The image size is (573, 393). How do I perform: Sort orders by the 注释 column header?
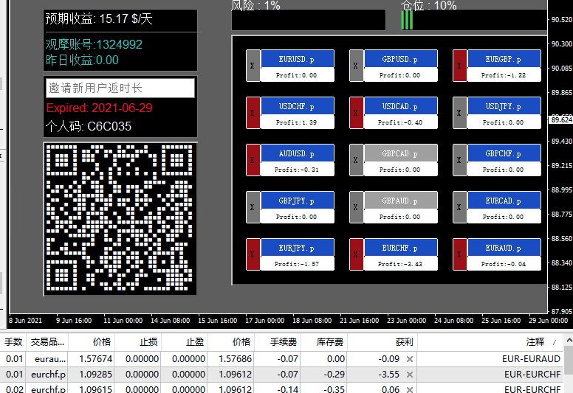pyautogui.click(x=490, y=342)
